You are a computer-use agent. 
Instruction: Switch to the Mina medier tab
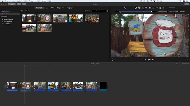click(39, 8)
